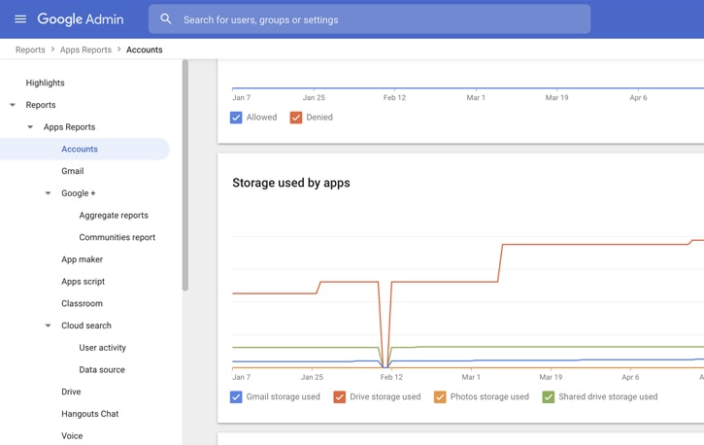
Task: Open Data source report
Action: (x=102, y=369)
